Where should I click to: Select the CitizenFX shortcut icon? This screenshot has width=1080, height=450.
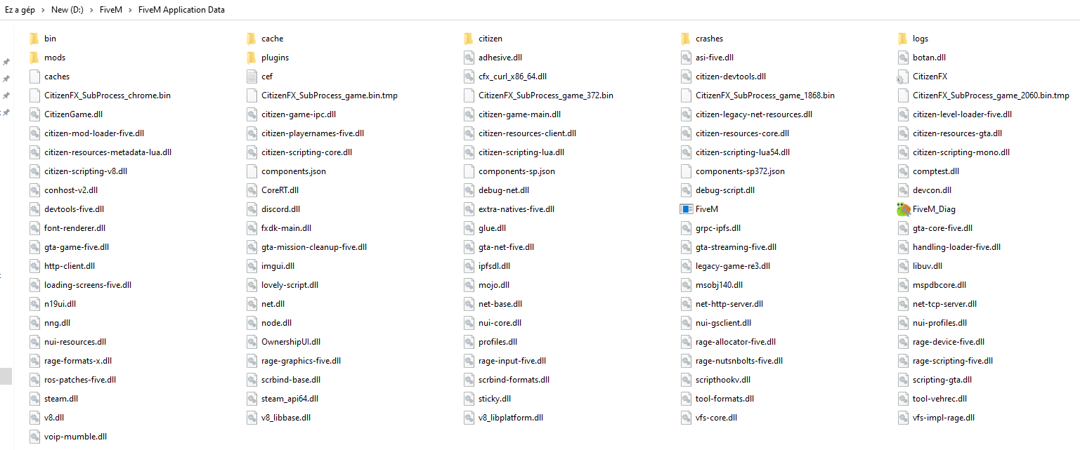click(x=903, y=77)
